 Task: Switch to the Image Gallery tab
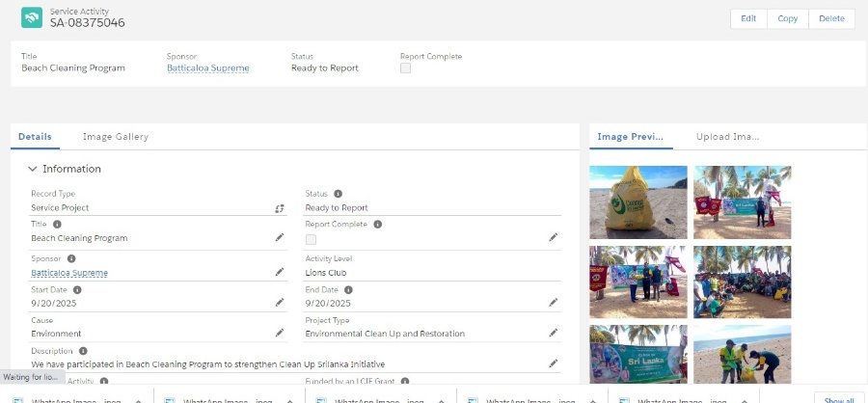(x=116, y=137)
